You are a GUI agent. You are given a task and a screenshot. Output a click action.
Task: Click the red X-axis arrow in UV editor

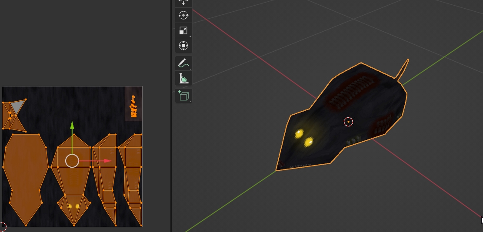point(107,161)
